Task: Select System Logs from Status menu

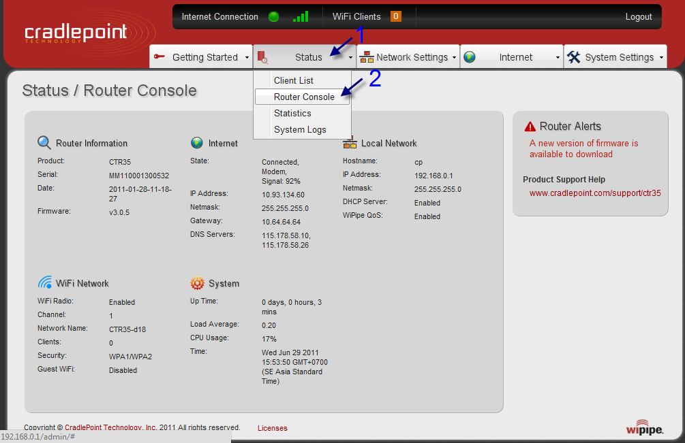Action: [x=303, y=129]
